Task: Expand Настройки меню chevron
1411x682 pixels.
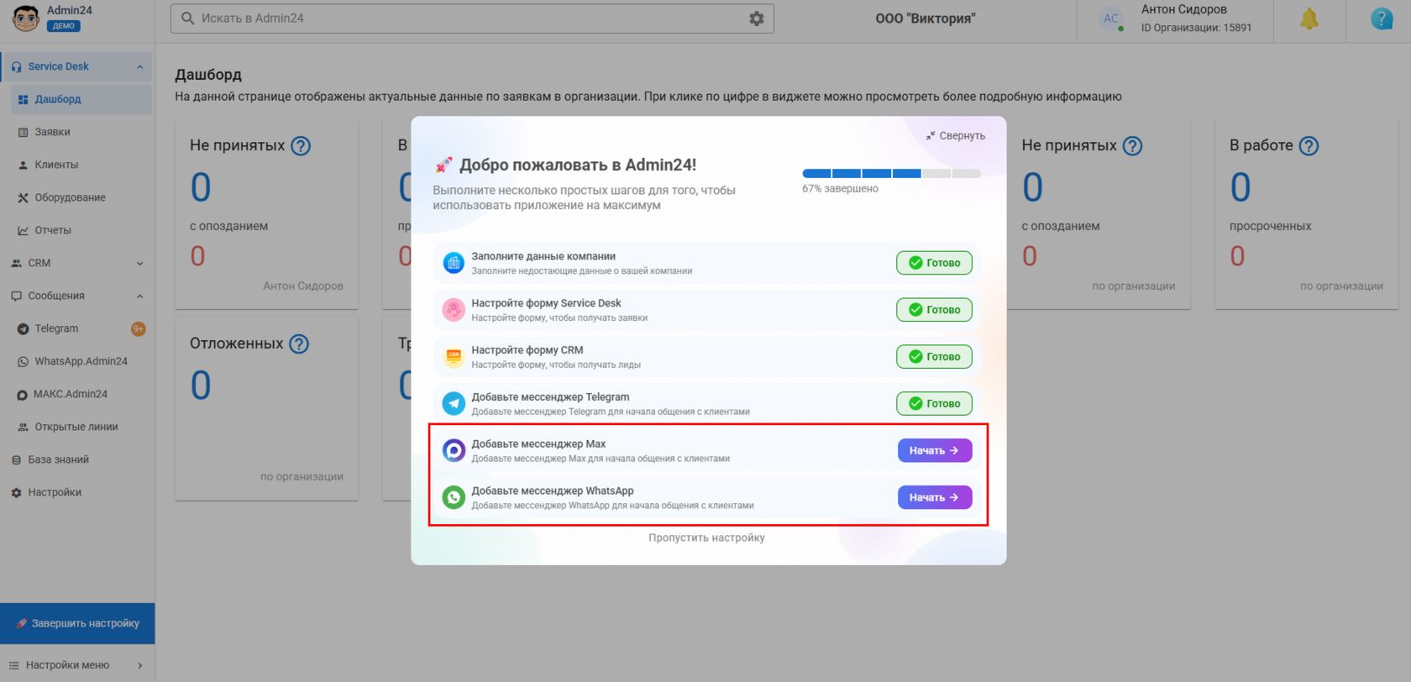Action: click(139, 665)
